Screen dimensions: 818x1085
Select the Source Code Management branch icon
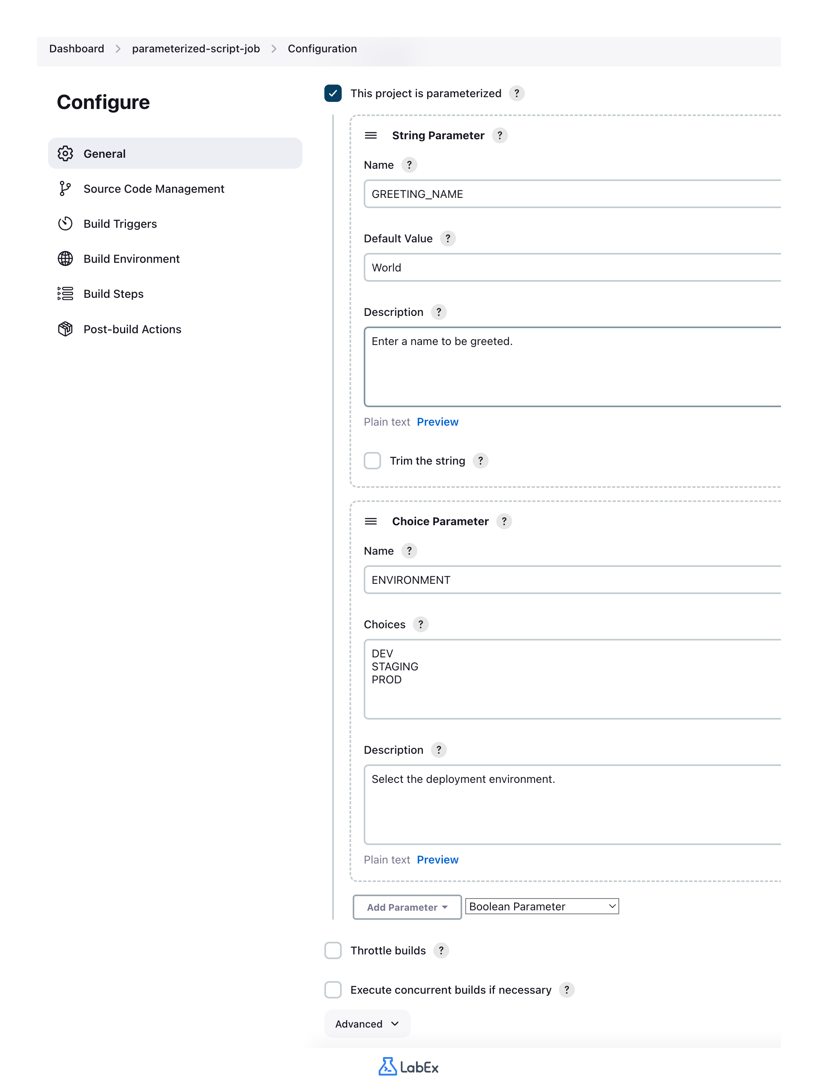click(x=65, y=188)
